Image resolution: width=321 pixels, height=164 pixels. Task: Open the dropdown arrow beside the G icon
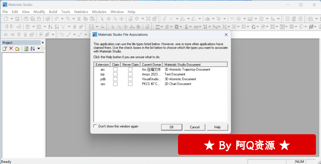[x=258, y=27]
